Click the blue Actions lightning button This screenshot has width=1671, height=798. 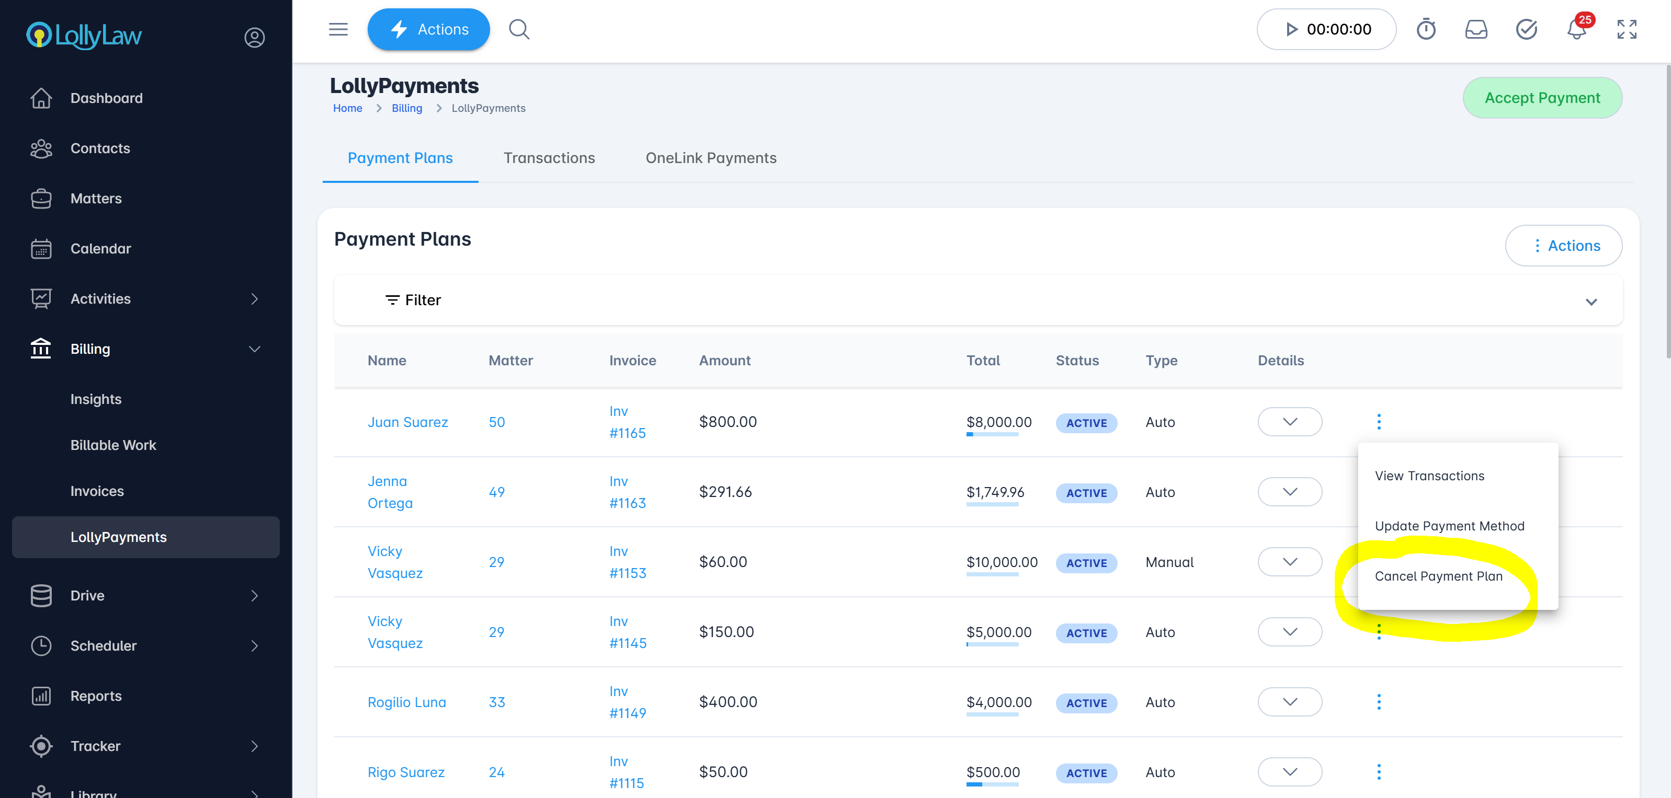pyautogui.click(x=428, y=29)
